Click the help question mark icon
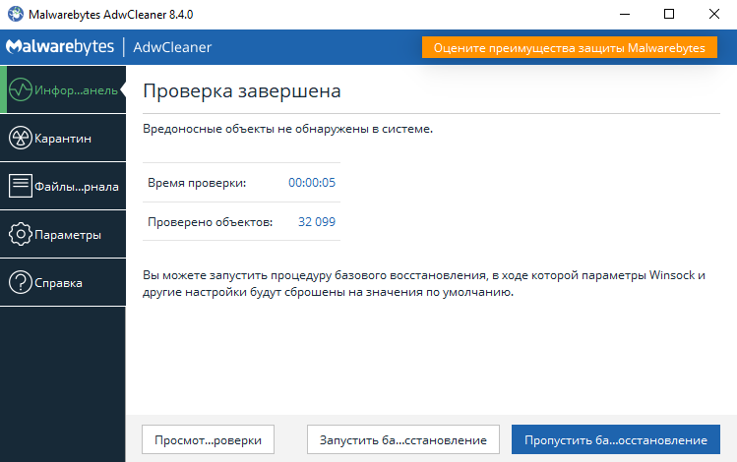Image resolution: width=737 pixels, height=462 pixels. (x=21, y=283)
